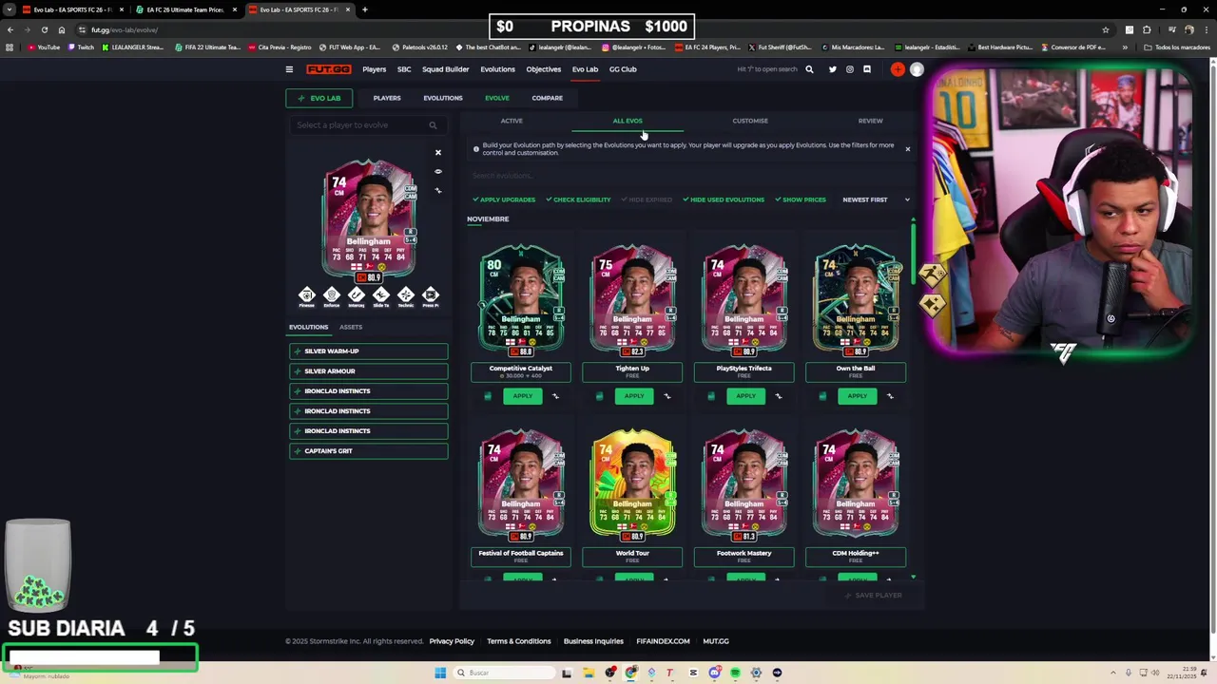The width and height of the screenshot is (1217, 684).
Task: Click green card icon left of Own the Ball Apply
Action: point(822,396)
